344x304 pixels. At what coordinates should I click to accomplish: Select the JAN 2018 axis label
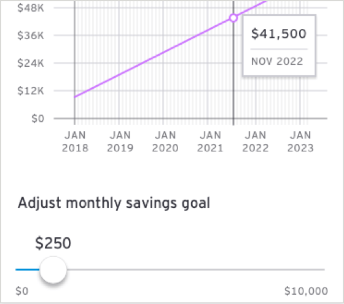click(75, 142)
